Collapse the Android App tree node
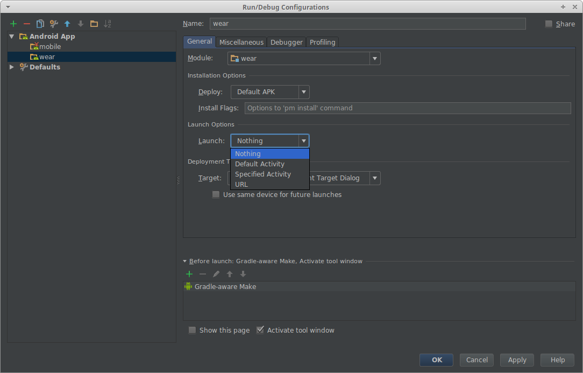583x373 pixels. 11,37
